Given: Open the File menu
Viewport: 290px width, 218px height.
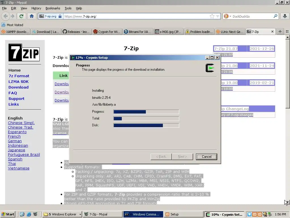Looking at the screenshot, I should tap(4, 8).
